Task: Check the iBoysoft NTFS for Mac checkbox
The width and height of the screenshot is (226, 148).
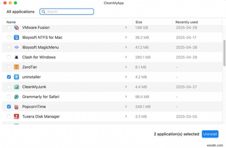Action: [9, 37]
